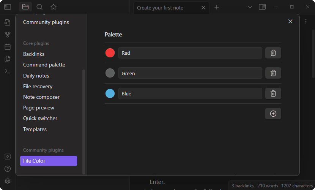Toggle the right sidebar icon
Viewport: 315px width, 190px height.
[262, 7]
